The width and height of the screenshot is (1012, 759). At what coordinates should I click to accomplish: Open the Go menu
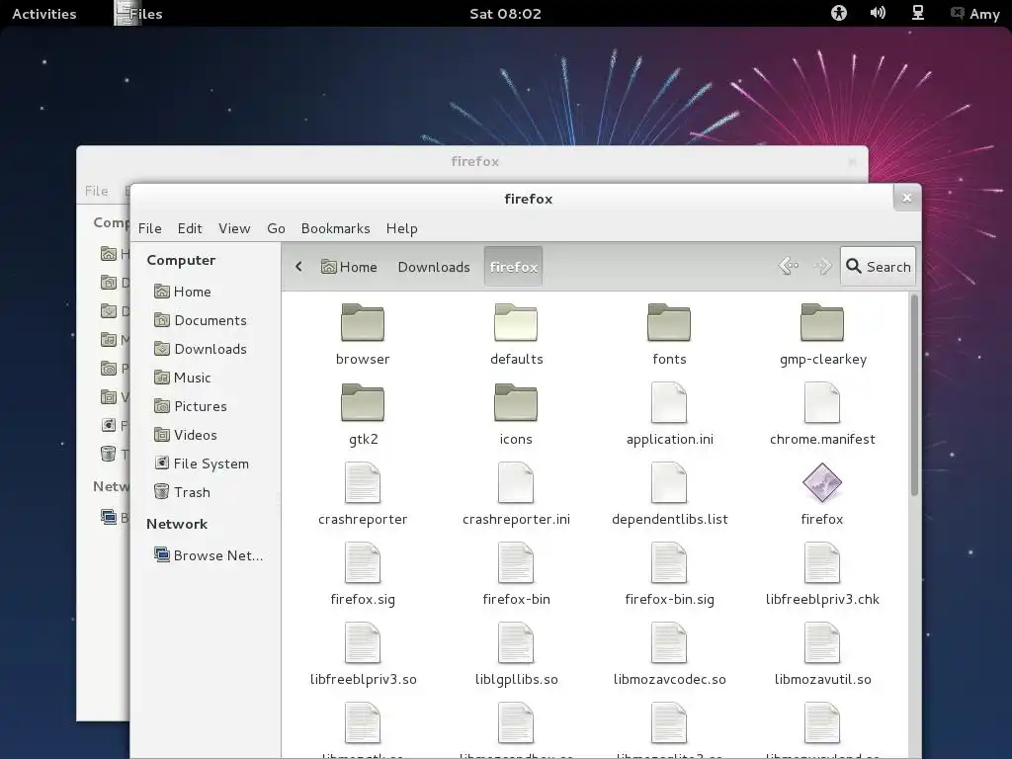[277, 228]
